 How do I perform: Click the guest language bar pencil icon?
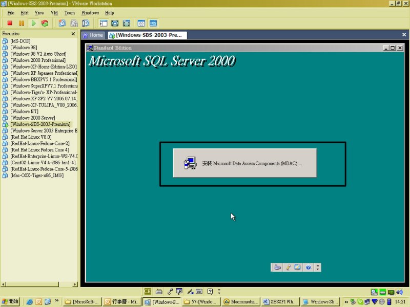tap(288, 267)
